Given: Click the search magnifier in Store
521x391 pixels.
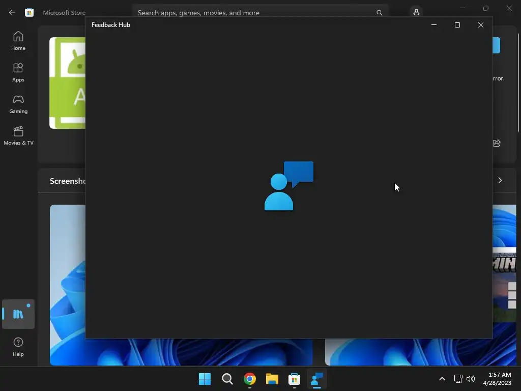Looking at the screenshot, I should click(x=379, y=13).
